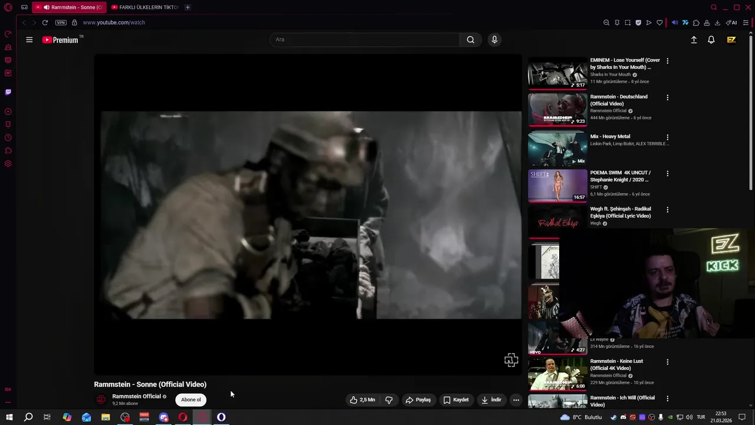Open the YouTube hamburger guide menu
Screen dimensions: 755x425
tap(29, 40)
